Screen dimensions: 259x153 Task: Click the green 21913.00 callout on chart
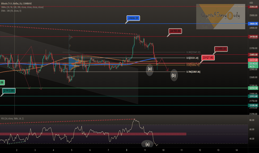click(x=9, y=91)
